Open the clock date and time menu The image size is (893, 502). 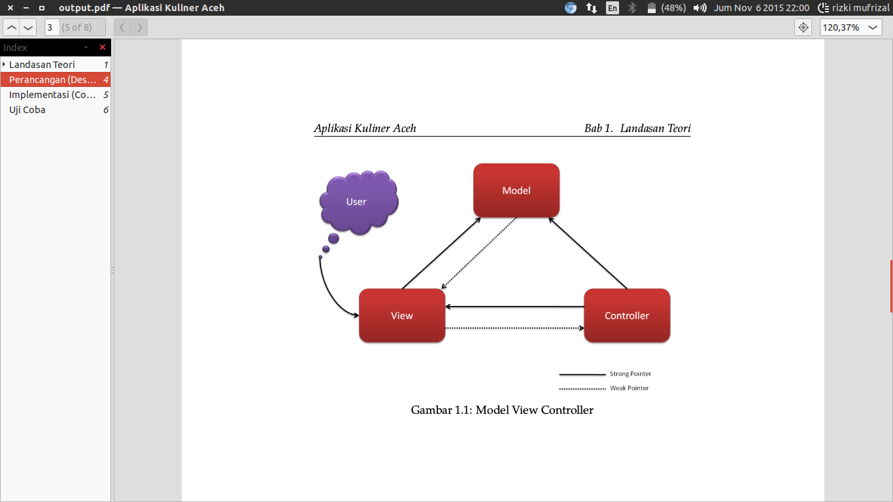[762, 8]
